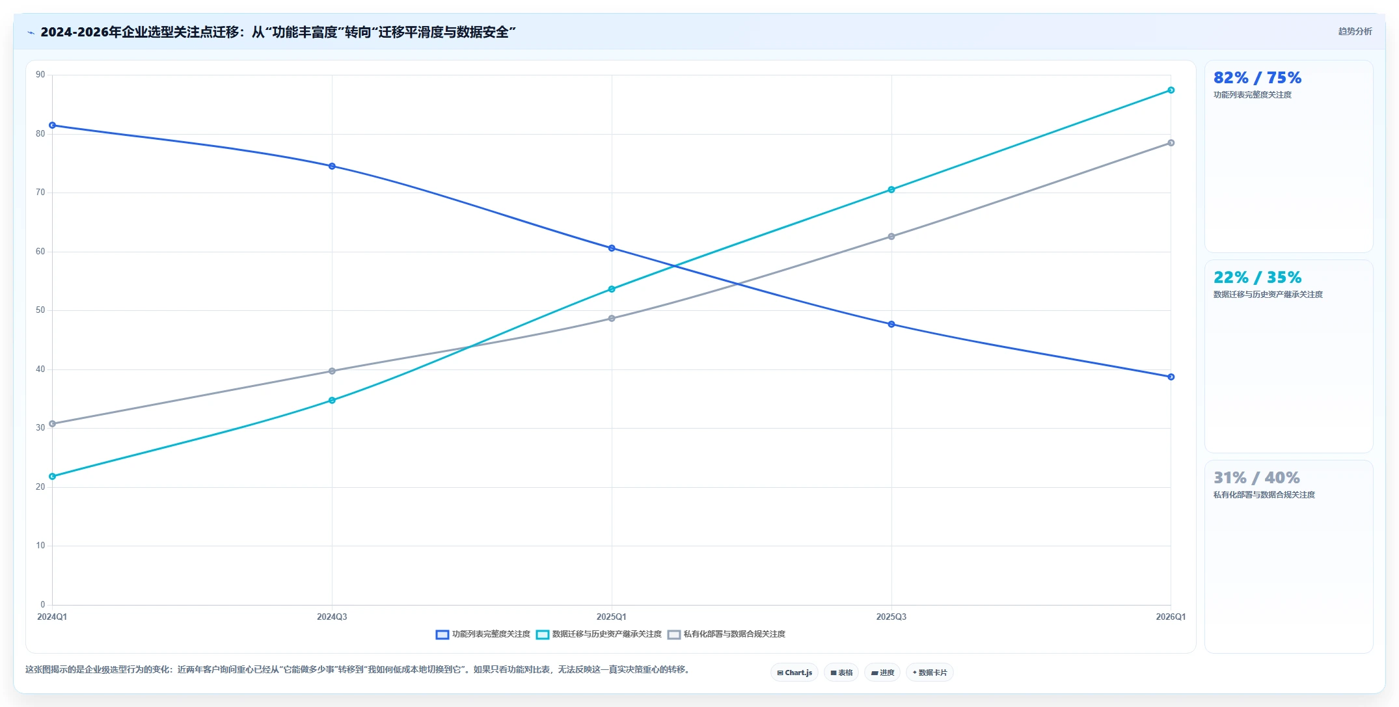This screenshot has width=1399, height=707.
Task: Toggle 数据迁移与历史资产继承关注度 legend series
Action: tap(599, 634)
